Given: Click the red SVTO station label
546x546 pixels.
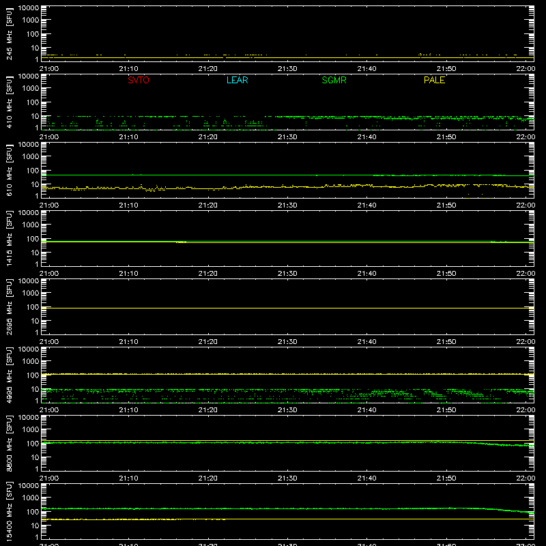Looking at the screenshot, I should [139, 80].
